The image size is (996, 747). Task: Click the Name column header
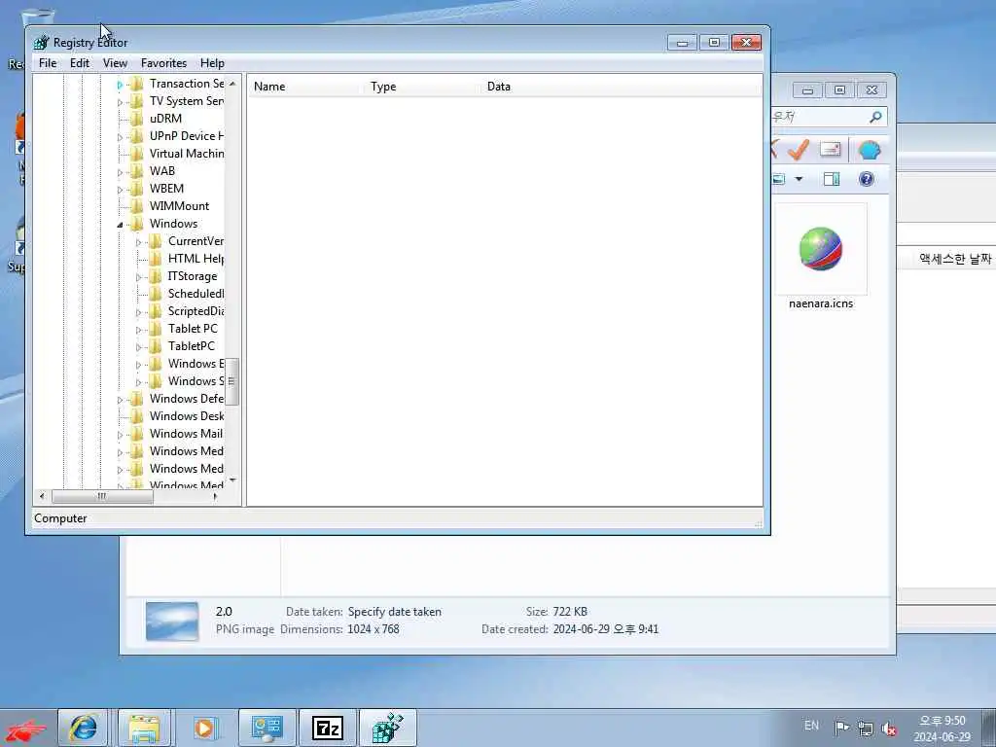click(303, 87)
